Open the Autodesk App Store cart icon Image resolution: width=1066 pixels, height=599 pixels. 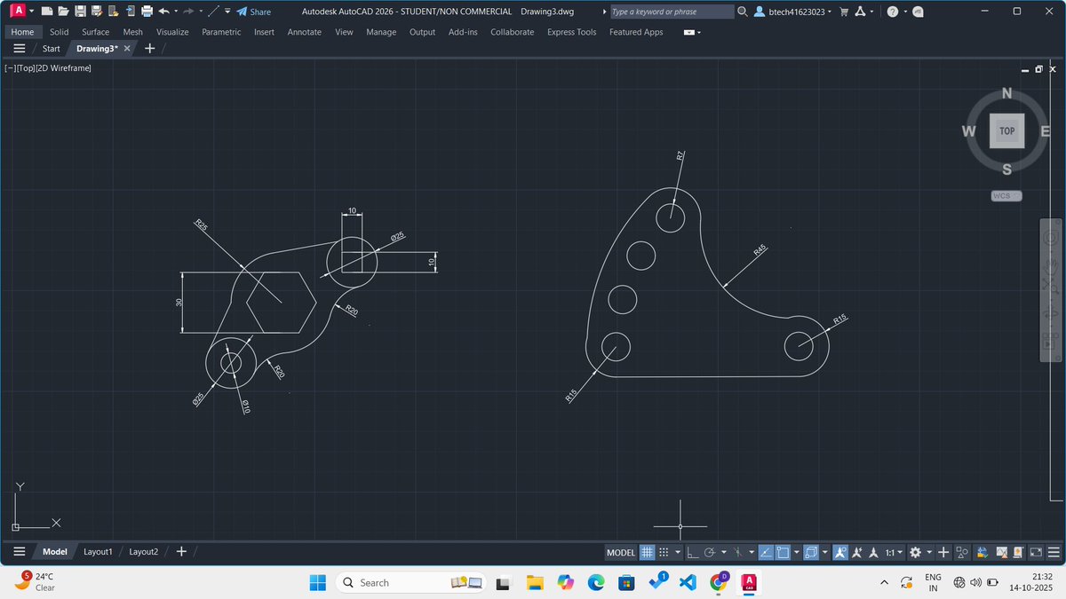click(x=845, y=12)
